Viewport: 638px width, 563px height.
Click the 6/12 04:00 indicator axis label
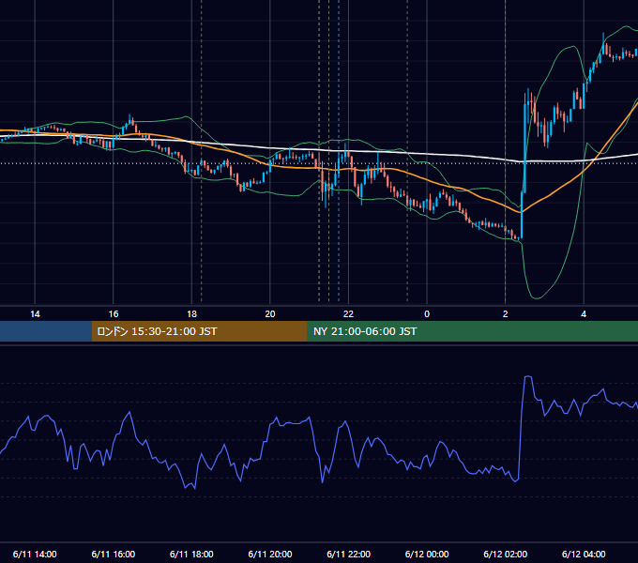[584, 554]
